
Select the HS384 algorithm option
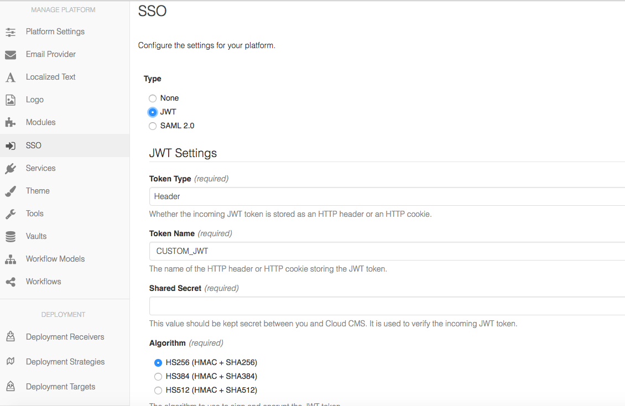(x=158, y=377)
